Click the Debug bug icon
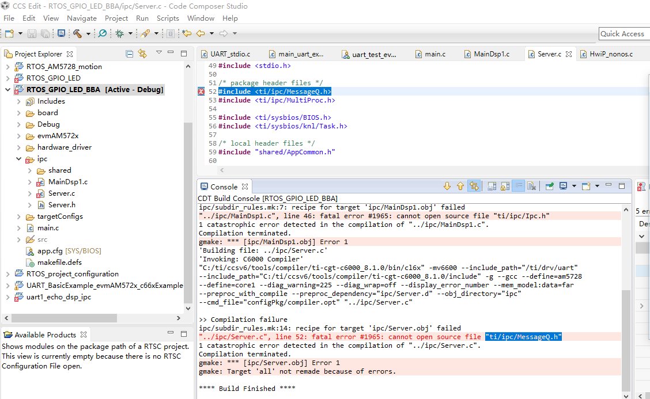This screenshot has height=399, width=650. 120,33
